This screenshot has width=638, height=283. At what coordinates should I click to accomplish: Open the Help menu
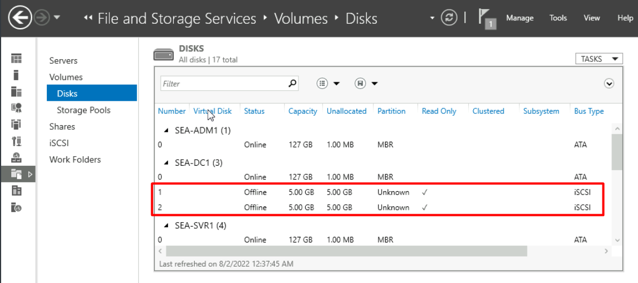pyautogui.click(x=625, y=18)
